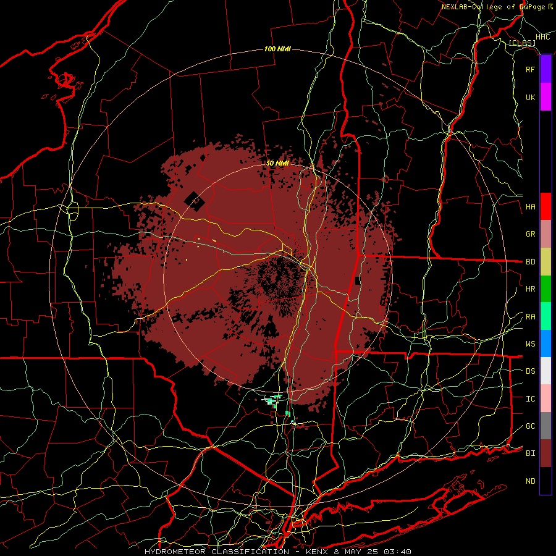Image resolution: width=556 pixels, height=556 pixels.
Task: Click the Hydrometeor Classification title caption
Action: pos(277,552)
